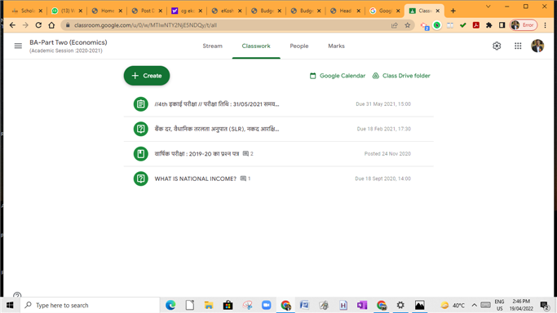Open Classroom help question icon
The height and width of the screenshot is (313, 557).
17,295
